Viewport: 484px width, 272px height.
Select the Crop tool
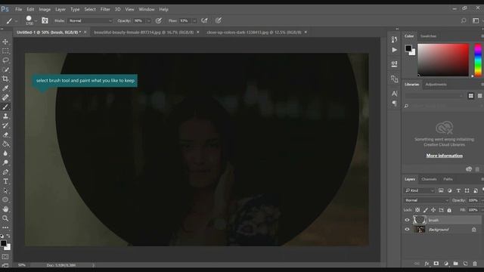(5, 79)
